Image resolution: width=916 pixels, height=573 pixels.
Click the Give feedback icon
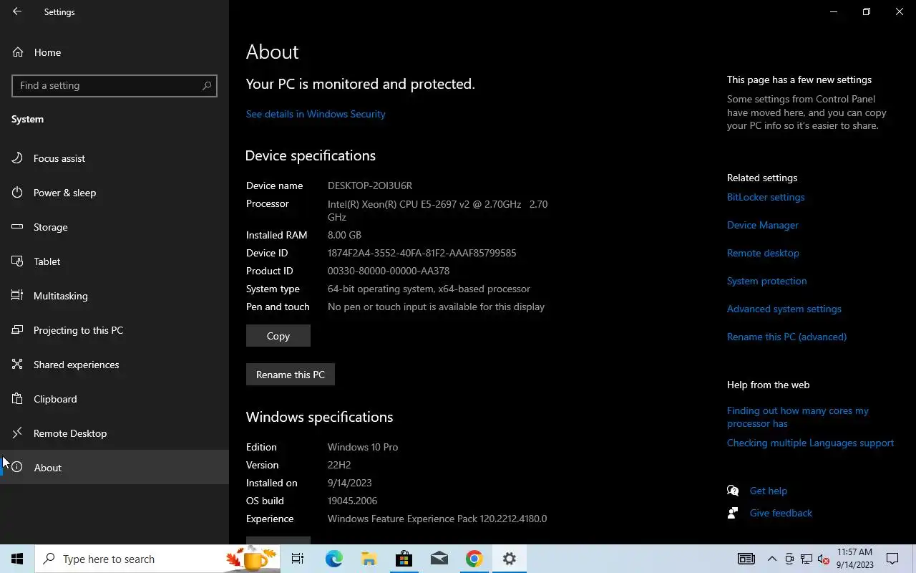pos(733,513)
